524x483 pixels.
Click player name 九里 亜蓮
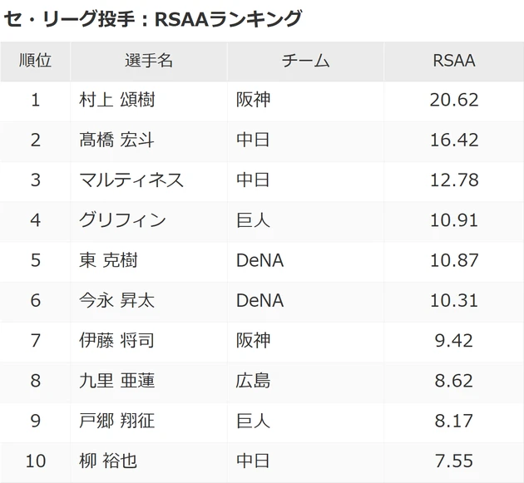pos(116,381)
